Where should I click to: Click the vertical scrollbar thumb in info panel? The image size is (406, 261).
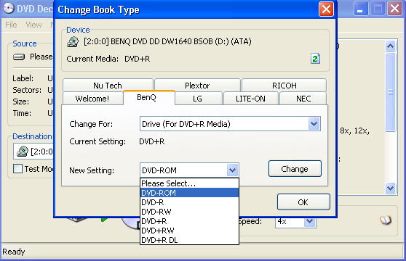390,92
